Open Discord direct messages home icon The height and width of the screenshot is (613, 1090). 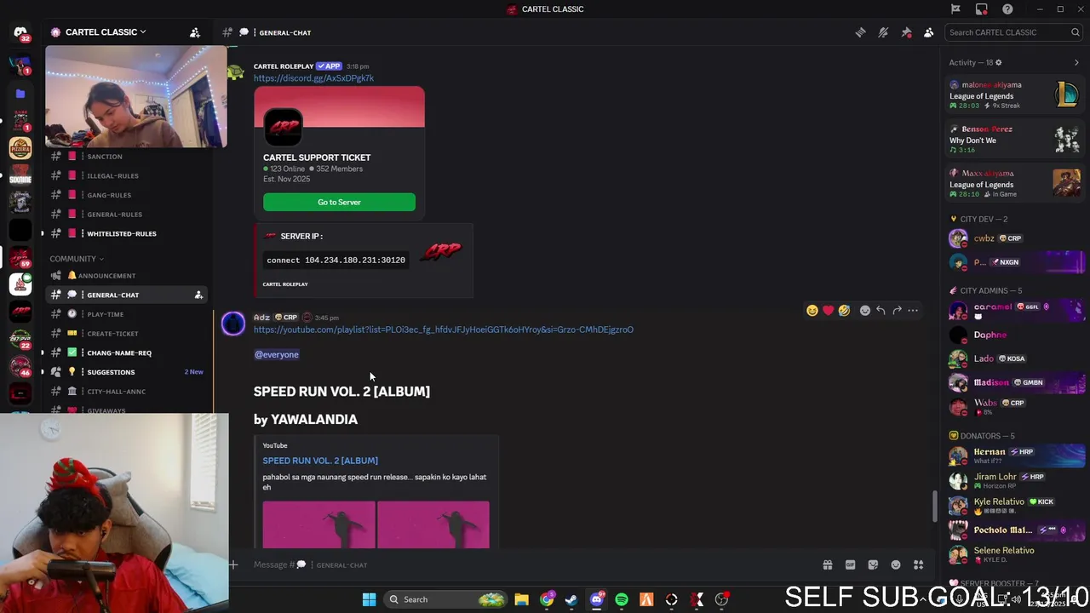pyautogui.click(x=20, y=33)
